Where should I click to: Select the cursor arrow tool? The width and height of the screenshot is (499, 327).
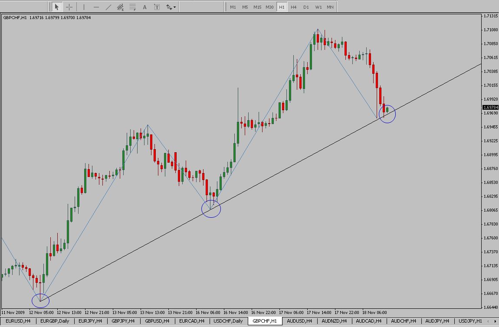pos(56,7)
